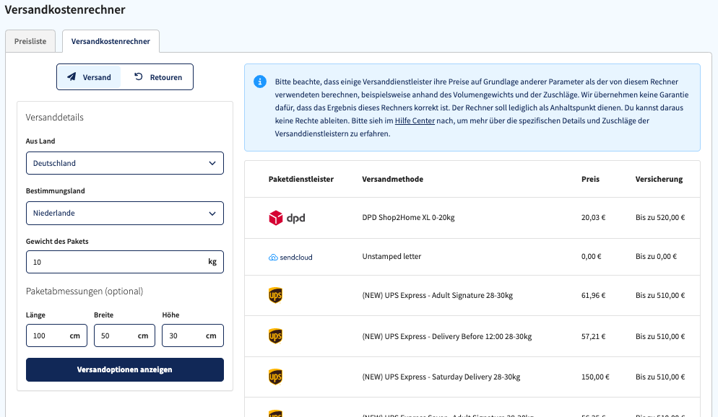This screenshot has width=718, height=417.
Task: Click the Sendcloud logo in results table
Action: [290, 258]
